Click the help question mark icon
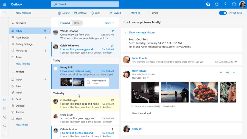Screen dimensions: 247x139 pyautogui.click(x=225, y=4)
